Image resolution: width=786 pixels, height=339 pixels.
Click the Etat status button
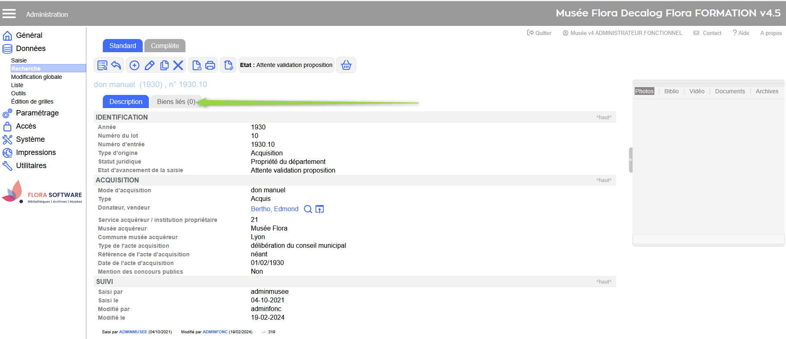pos(286,65)
